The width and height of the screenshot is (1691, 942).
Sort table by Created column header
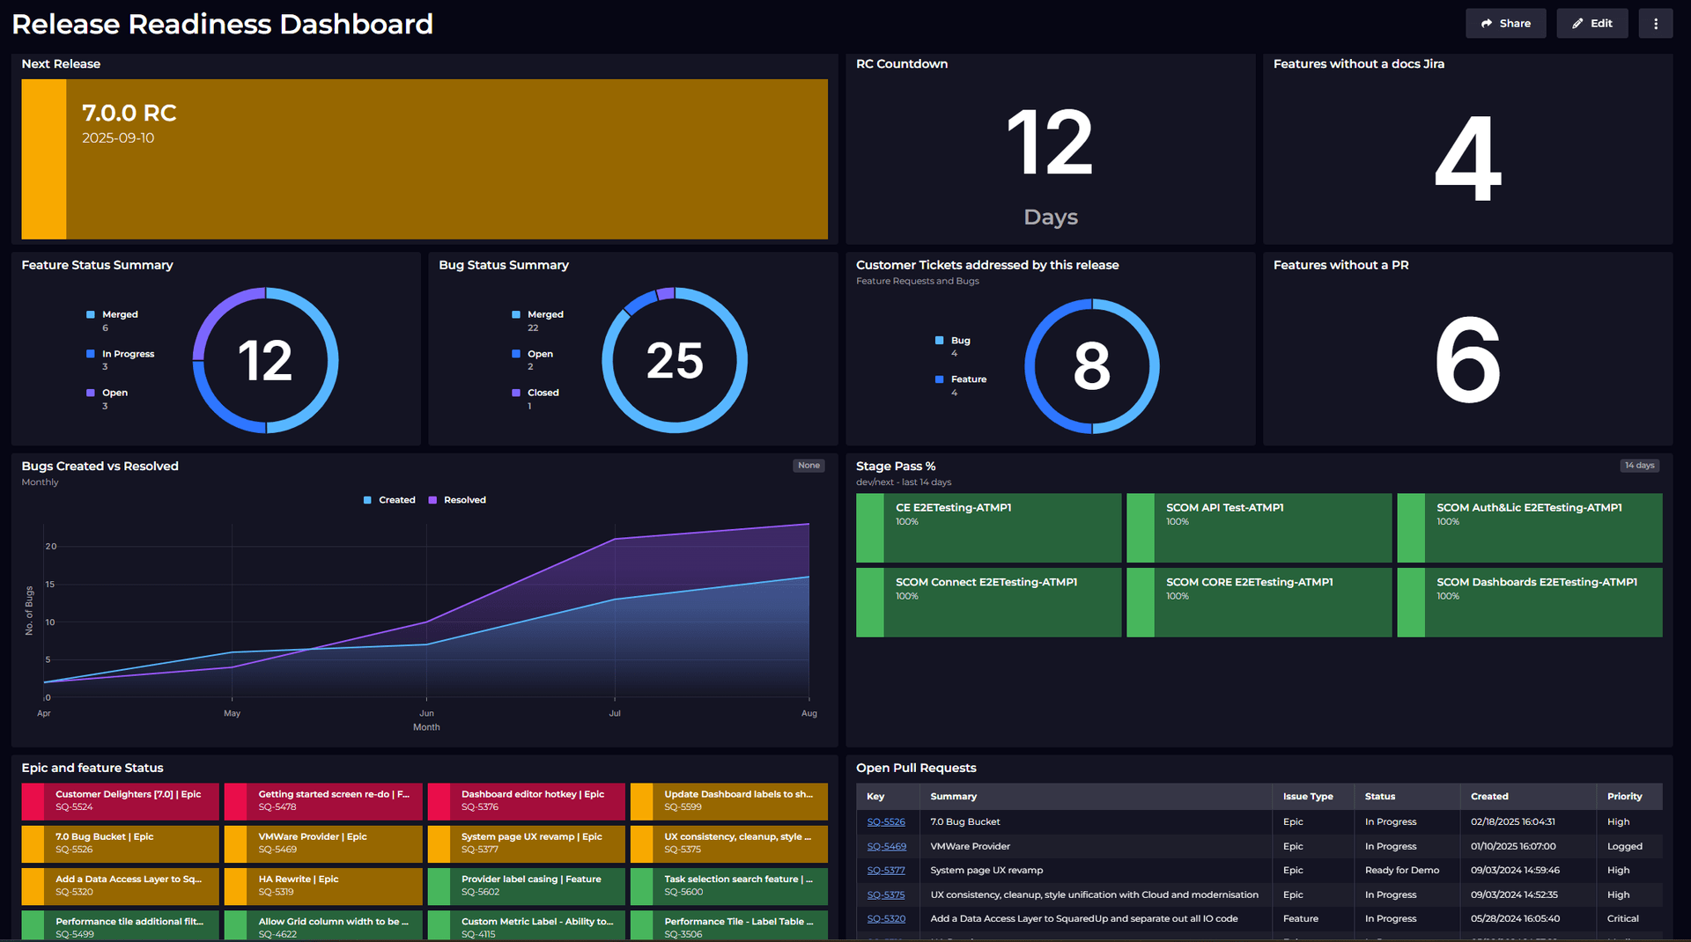(1488, 796)
